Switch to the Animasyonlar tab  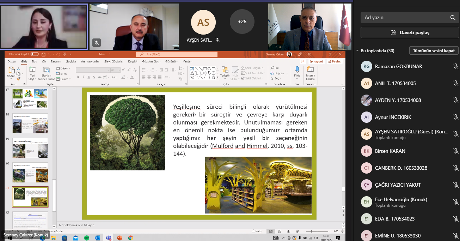(x=90, y=61)
